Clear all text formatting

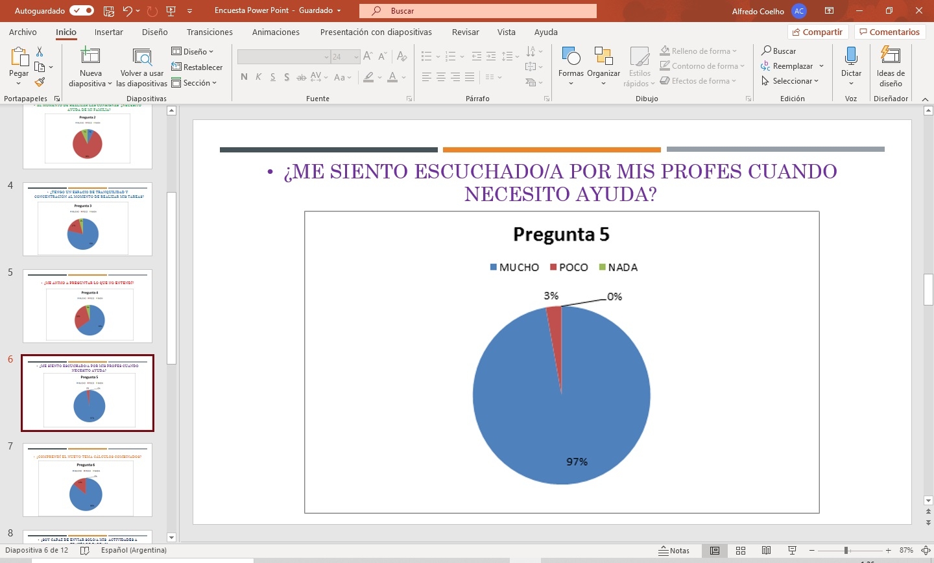(x=402, y=56)
